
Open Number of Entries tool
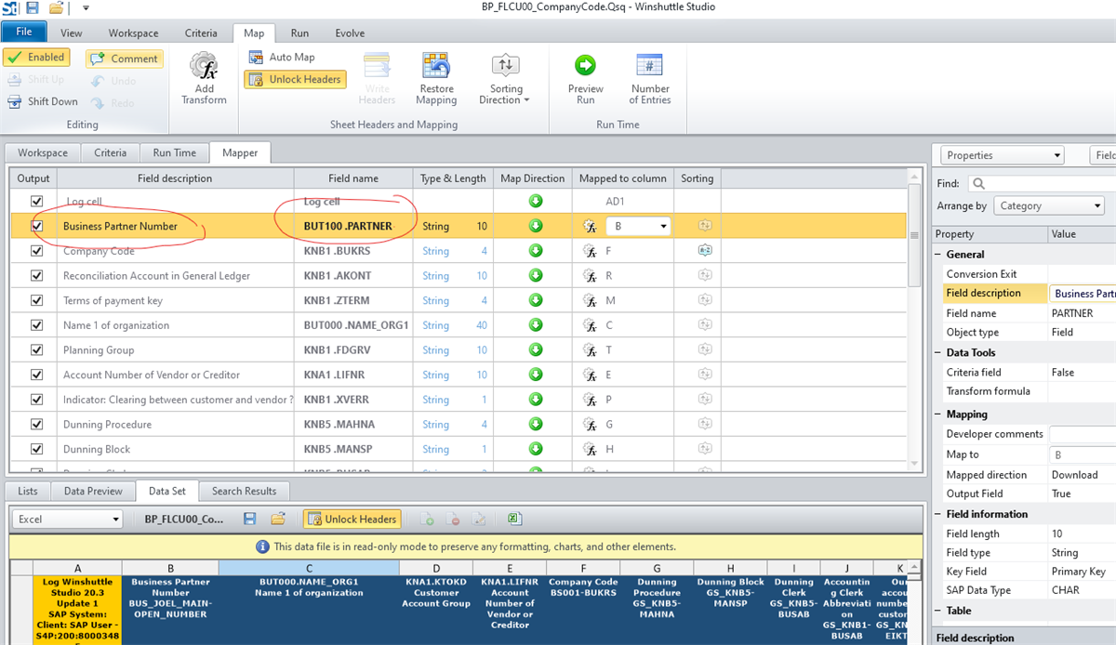click(649, 66)
